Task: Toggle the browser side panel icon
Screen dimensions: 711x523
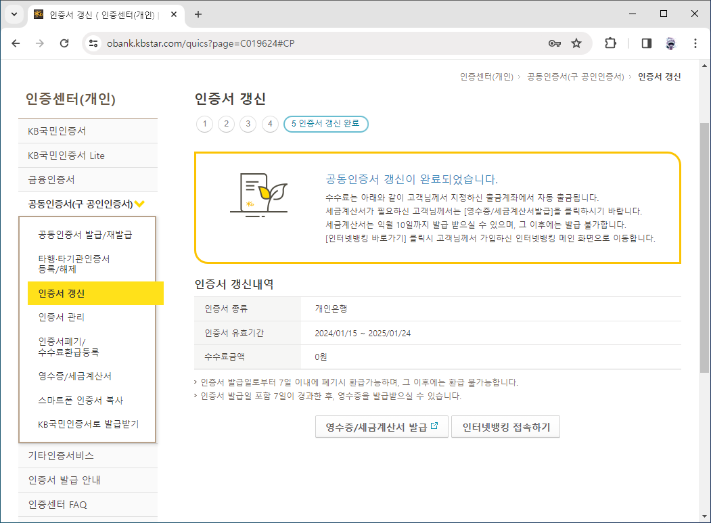Action: (x=647, y=43)
